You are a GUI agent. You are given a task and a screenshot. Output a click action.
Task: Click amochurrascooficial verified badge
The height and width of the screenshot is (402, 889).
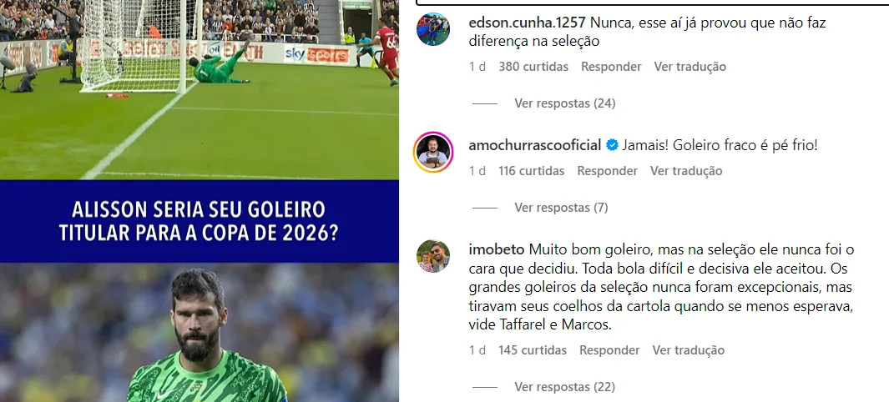(x=612, y=145)
